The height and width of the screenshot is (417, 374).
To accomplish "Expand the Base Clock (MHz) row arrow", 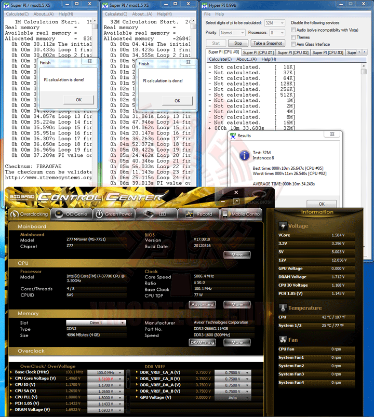I will pos(11,372).
